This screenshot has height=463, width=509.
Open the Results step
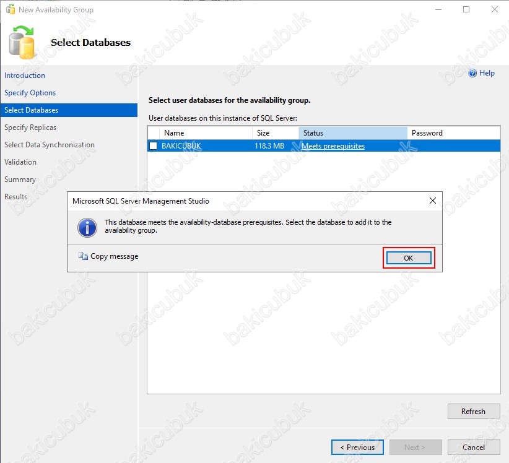pyautogui.click(x=15, y=197)
